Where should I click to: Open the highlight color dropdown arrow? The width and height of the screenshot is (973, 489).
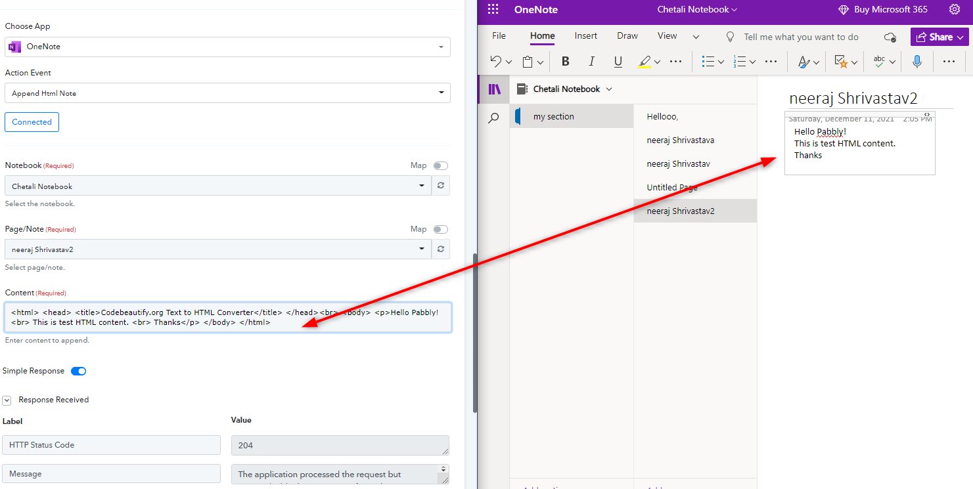tap(657, 62)
